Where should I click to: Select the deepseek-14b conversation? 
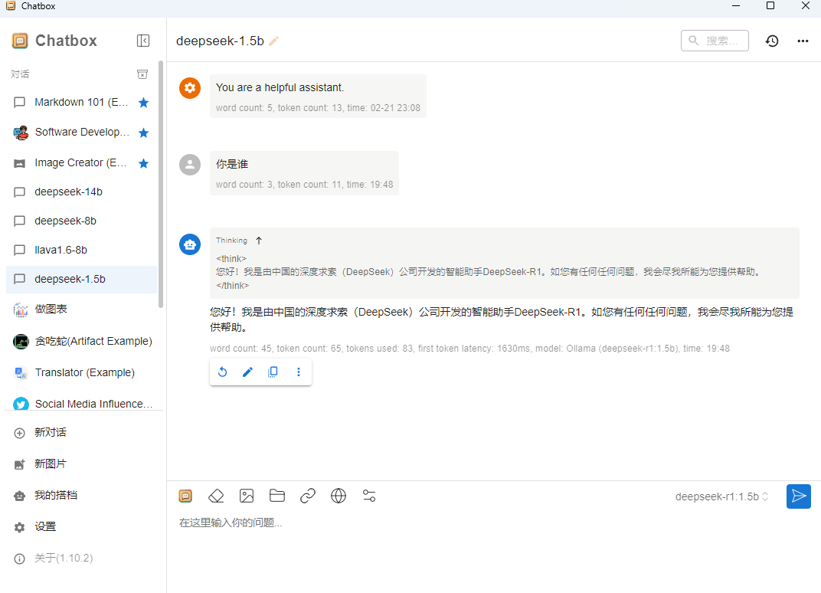click(x=68, y=192)
